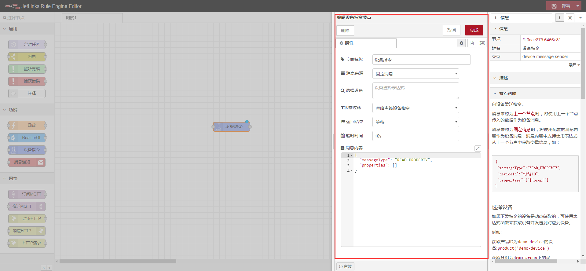Image resolution: width=586 pixels, height=271 pixels.
Task: Click the 完成 button
Action: point(474,31)
